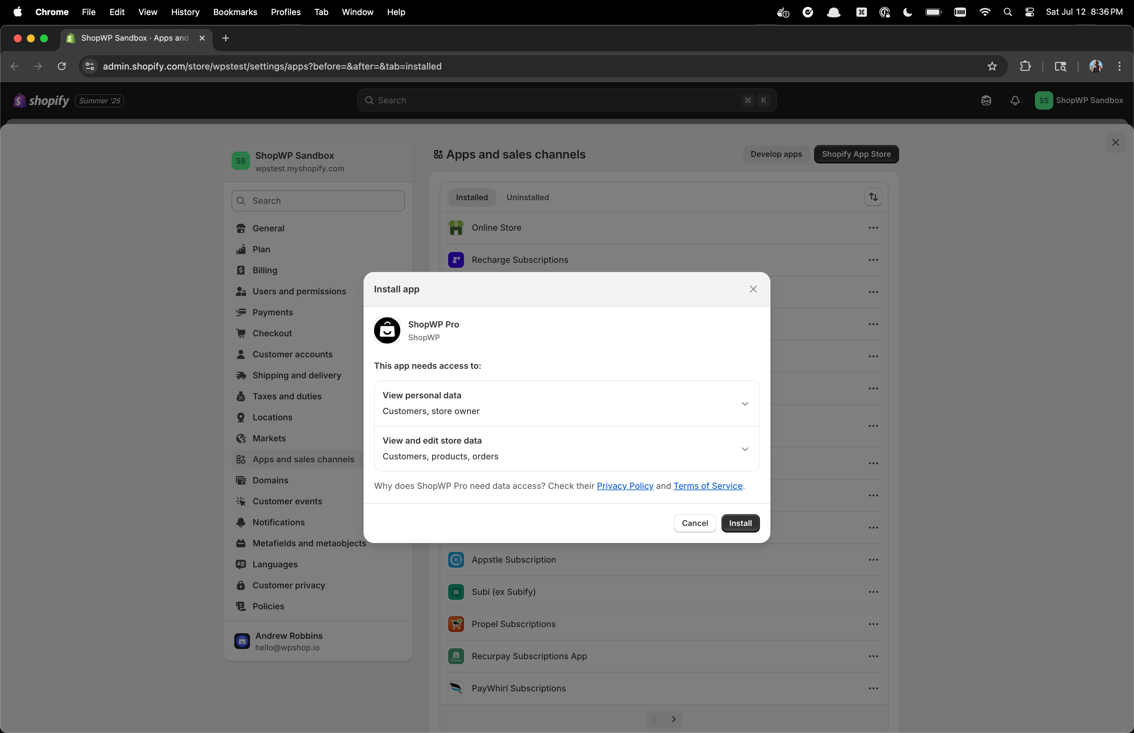Image resolution: width=1134 pixels, height=733 pixels.
Task: Cancel the app installation
Action: (694, 523)
